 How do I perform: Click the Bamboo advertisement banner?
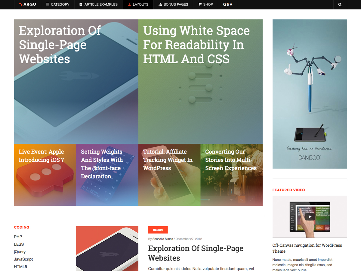[x=310, y=94]
